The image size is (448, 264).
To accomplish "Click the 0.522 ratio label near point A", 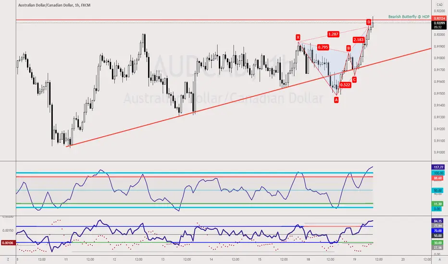I will pyautogui.click(x=345, y=85).
